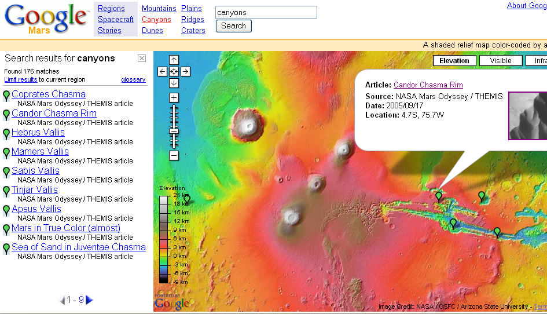Viewport: 547px width, 314px height.
Task: Open the glossary link
Action: click(133, 79)
